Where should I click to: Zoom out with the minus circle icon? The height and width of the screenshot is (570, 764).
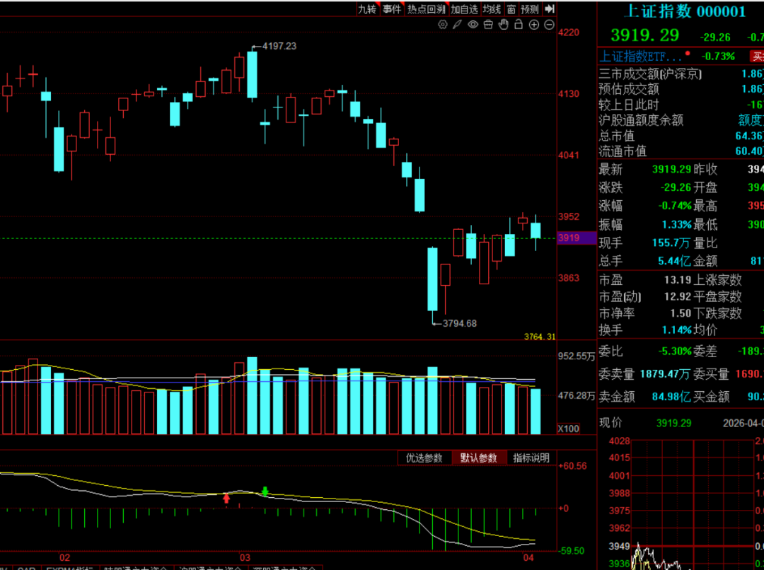(549, 25)
